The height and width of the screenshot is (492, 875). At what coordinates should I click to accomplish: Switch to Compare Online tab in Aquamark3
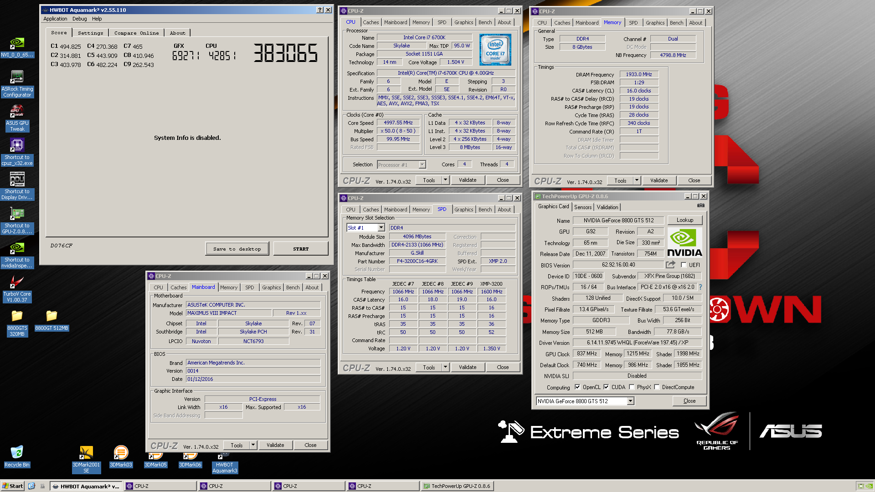pos(136,33)
